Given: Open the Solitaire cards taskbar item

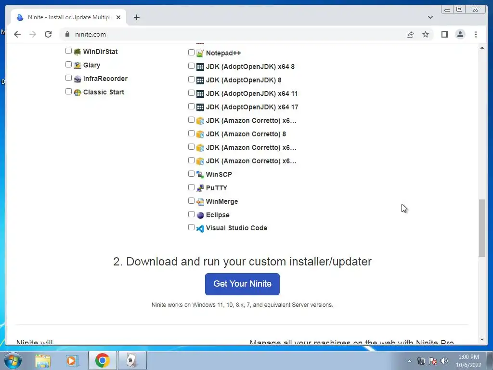Looking at the screenshot, I should tap(132, 360).
